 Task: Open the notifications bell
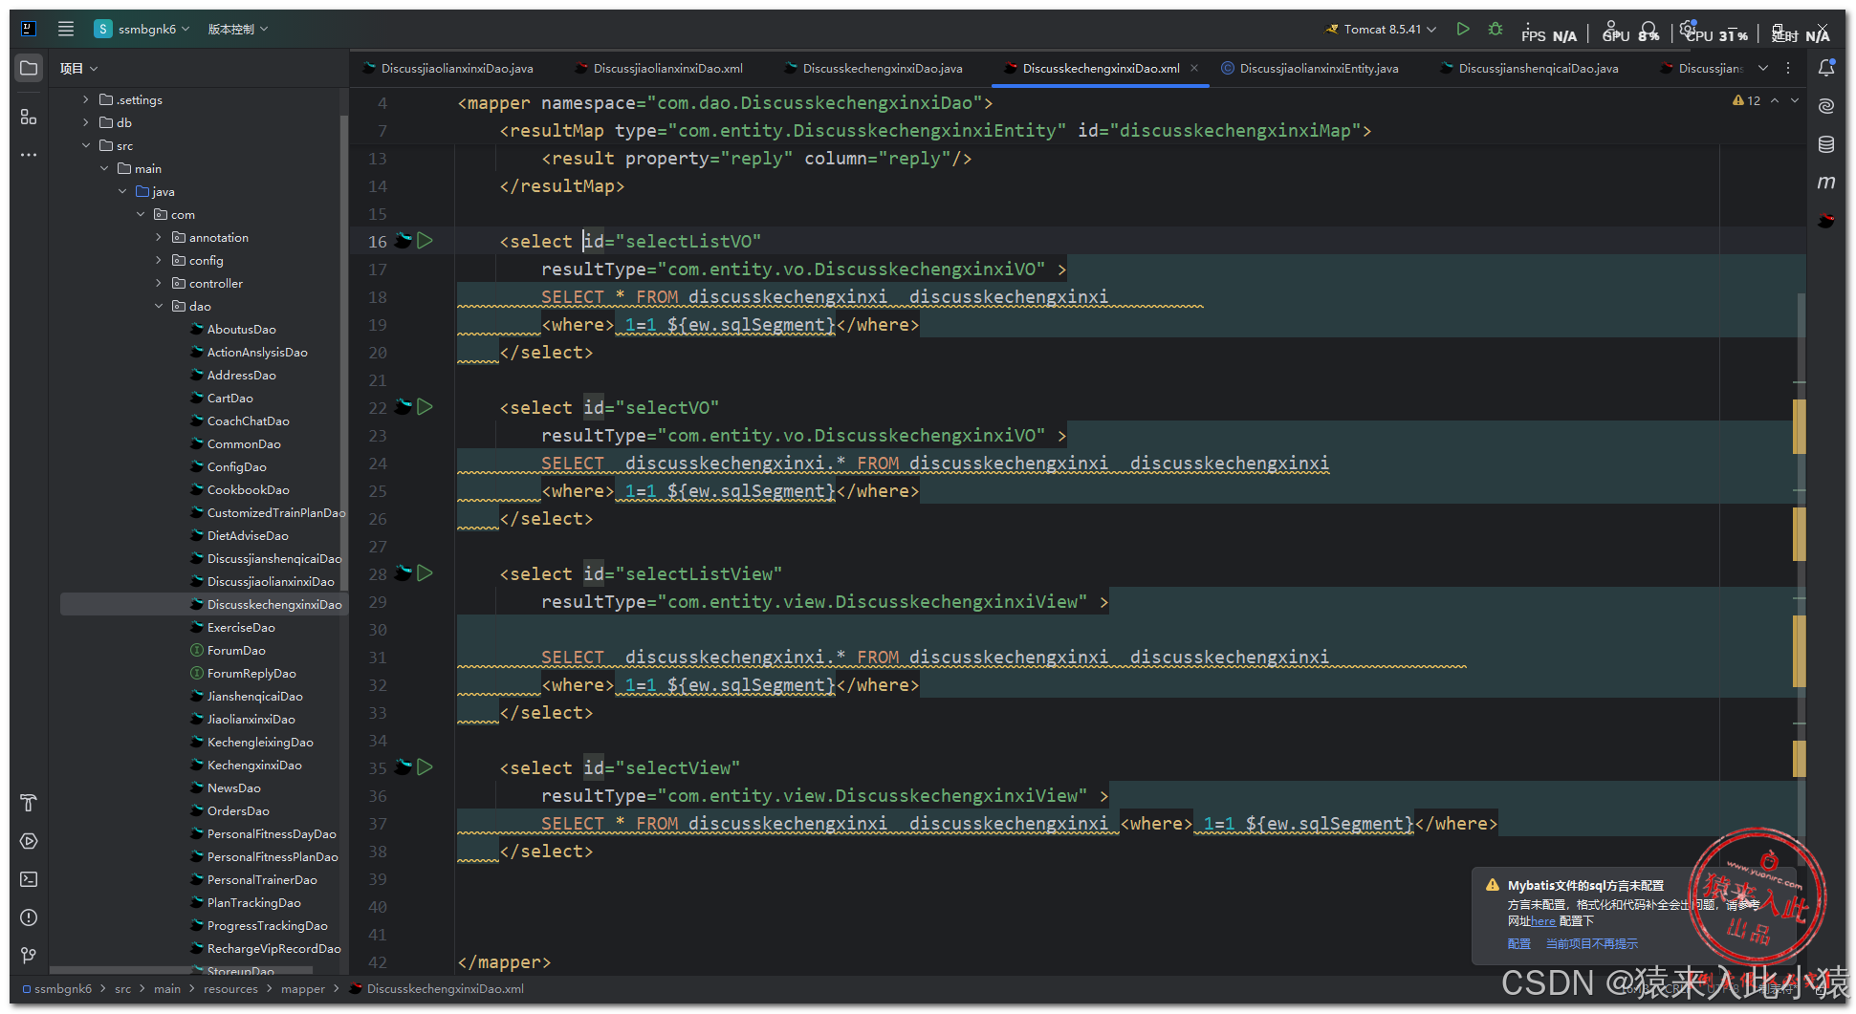click(1825, 68)
